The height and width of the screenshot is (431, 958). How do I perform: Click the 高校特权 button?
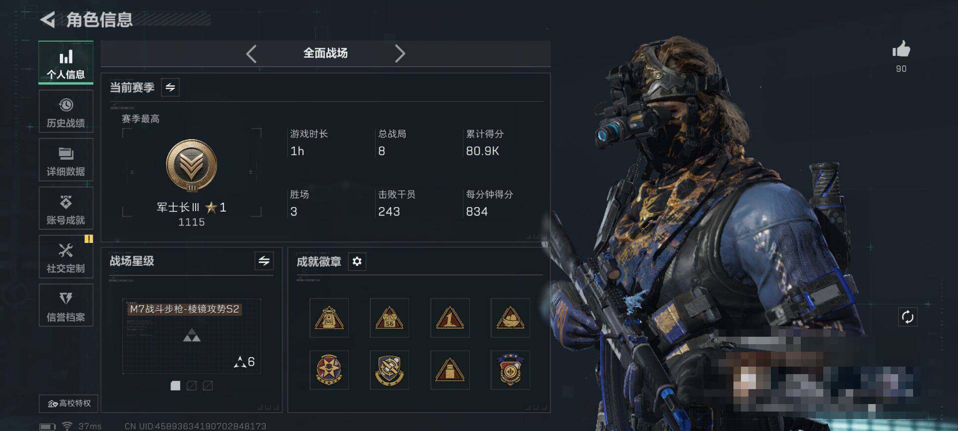click(69, 403)
